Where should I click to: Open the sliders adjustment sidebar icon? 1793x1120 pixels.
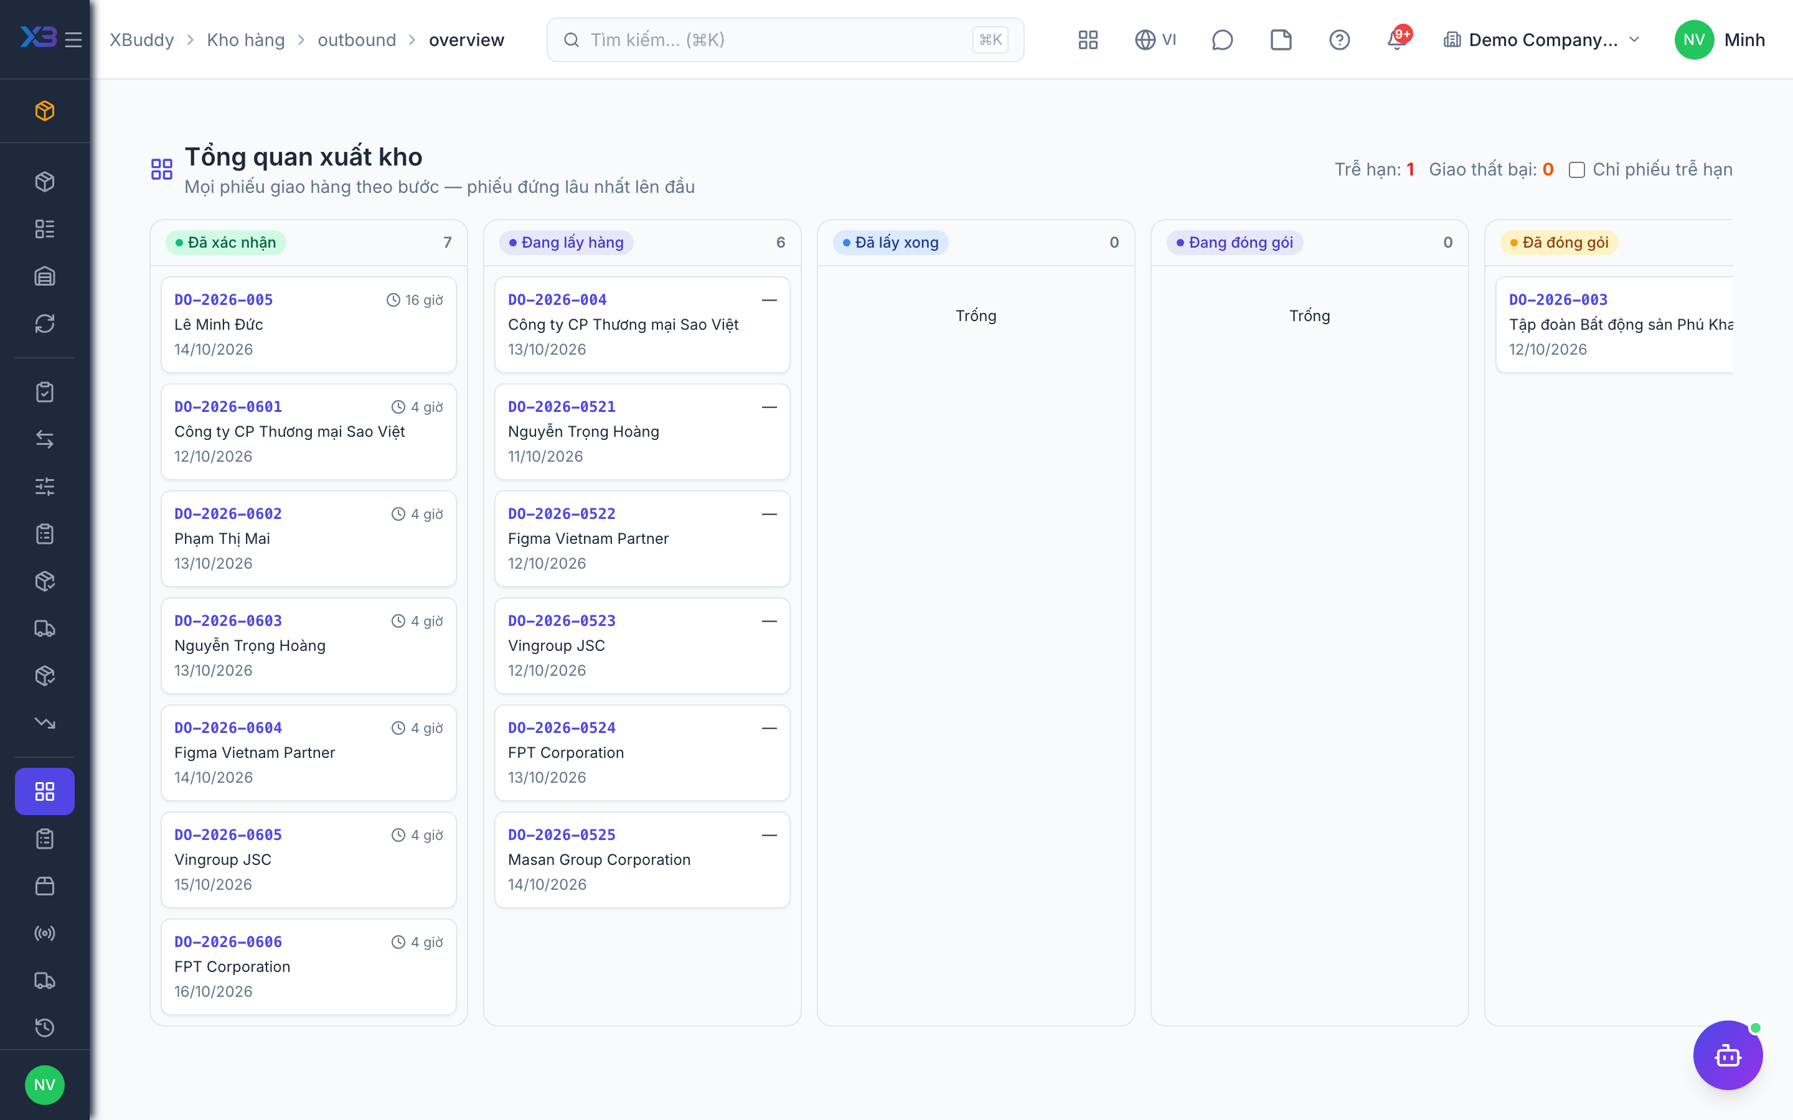(44, 487)
